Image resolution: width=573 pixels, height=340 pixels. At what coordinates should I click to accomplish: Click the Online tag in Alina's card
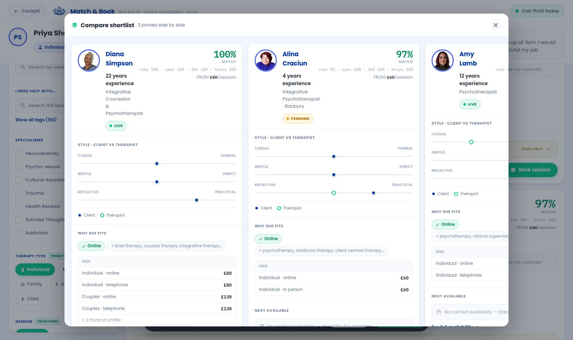click(268, 239)
